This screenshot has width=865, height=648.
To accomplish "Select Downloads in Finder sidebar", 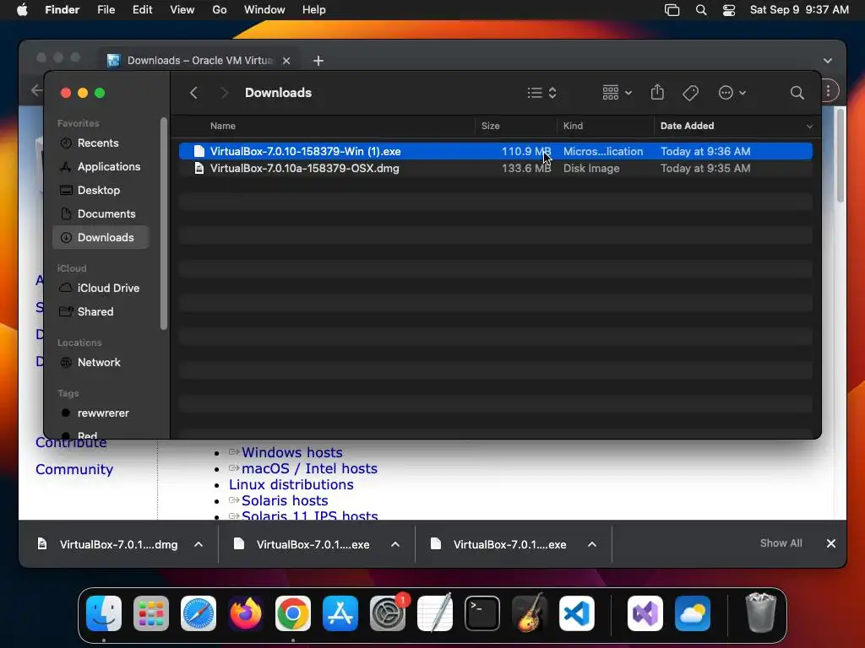I will (101, 237).
